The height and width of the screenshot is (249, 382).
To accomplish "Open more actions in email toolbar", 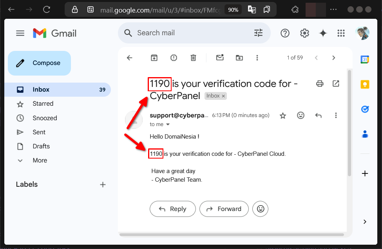I will tap(257, 58).
